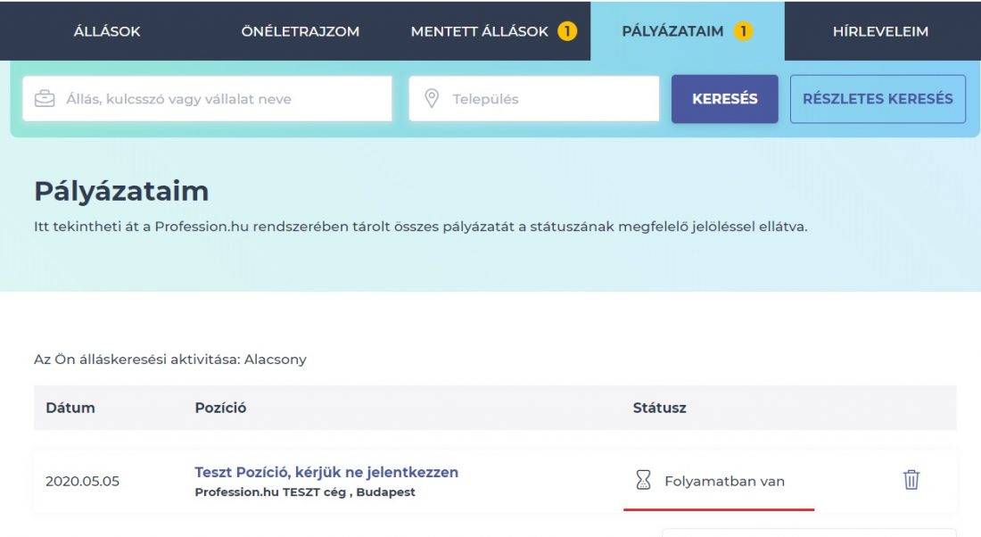Click the Dátum column header
981x537 pixels.
(70, 408)
